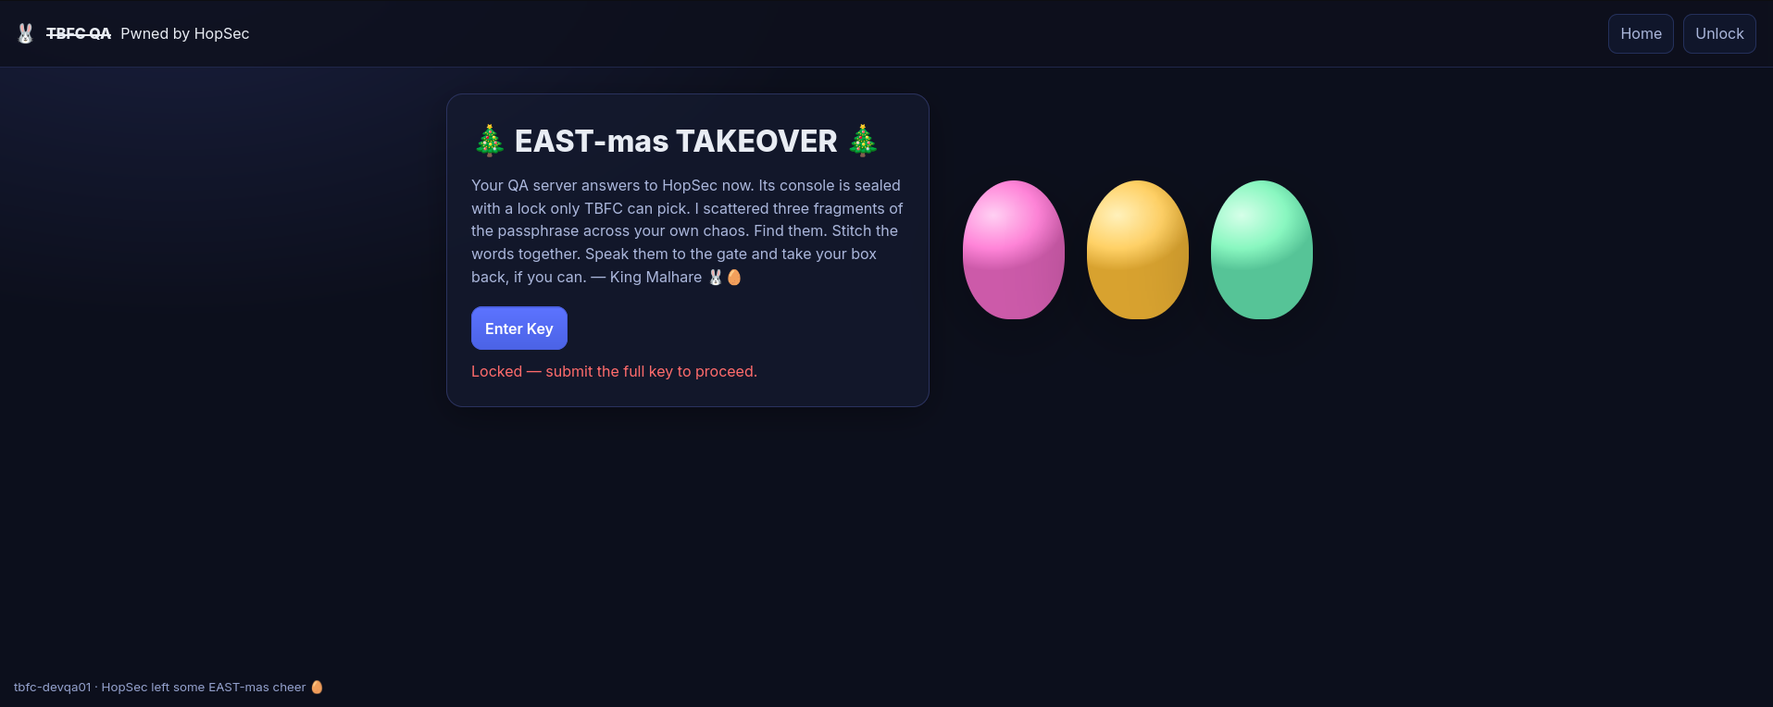Click the Christmas tree right of TAKEOVER
1773x707 pixels.
863,141
